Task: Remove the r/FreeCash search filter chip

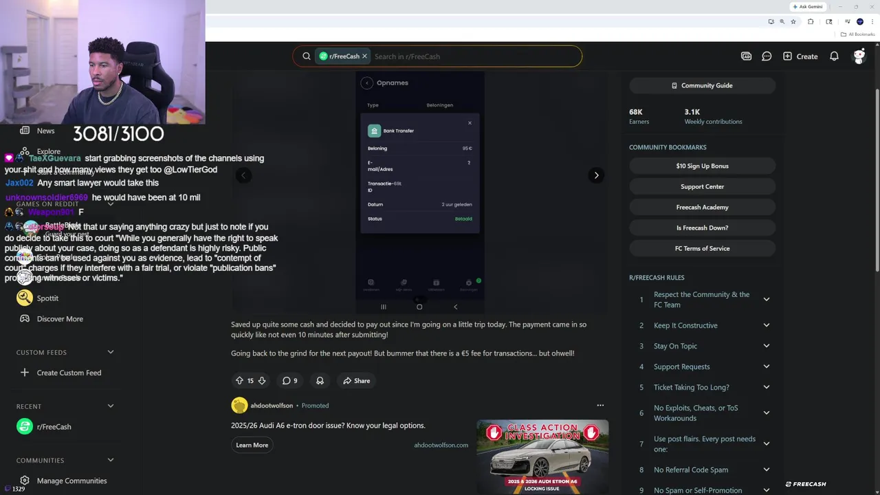Action: (x=364, y=56)
